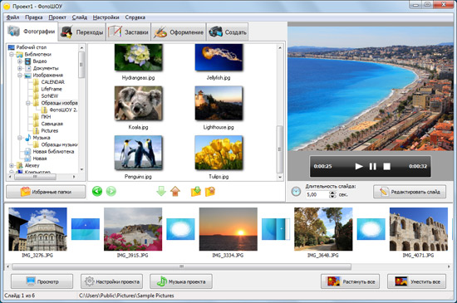This screenshot has height=303, width=457.
Task: Open Настройки проекта
Action: (x=112, y=281)
